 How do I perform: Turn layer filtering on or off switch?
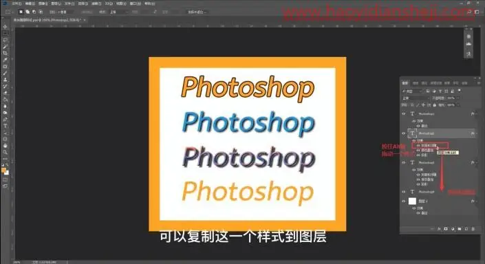(x=460, y=91)
